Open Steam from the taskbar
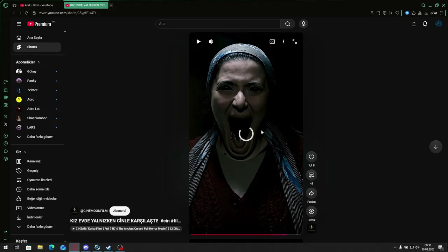The image size is (448, 252). click(109, 247)
